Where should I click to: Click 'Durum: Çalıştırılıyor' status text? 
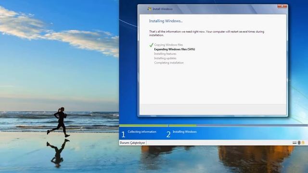pyautogui.click(x=132, y=143)
